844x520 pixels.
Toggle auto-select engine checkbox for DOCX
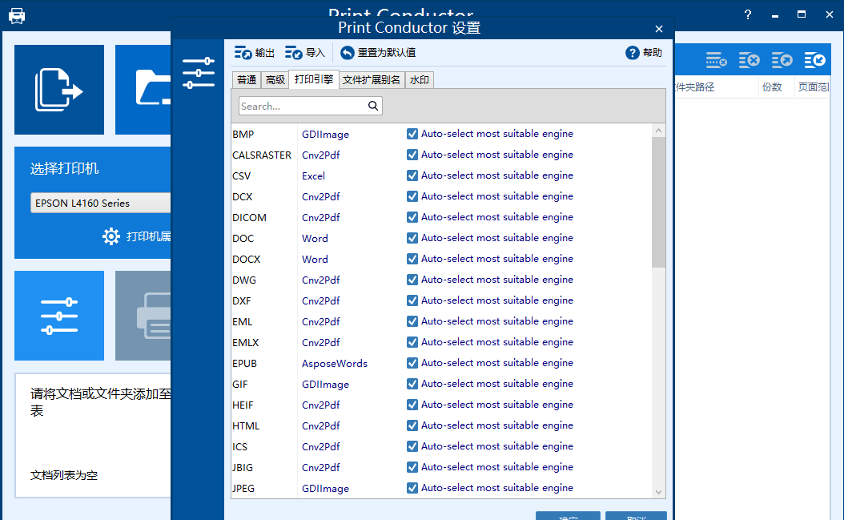tap(412, 259)
